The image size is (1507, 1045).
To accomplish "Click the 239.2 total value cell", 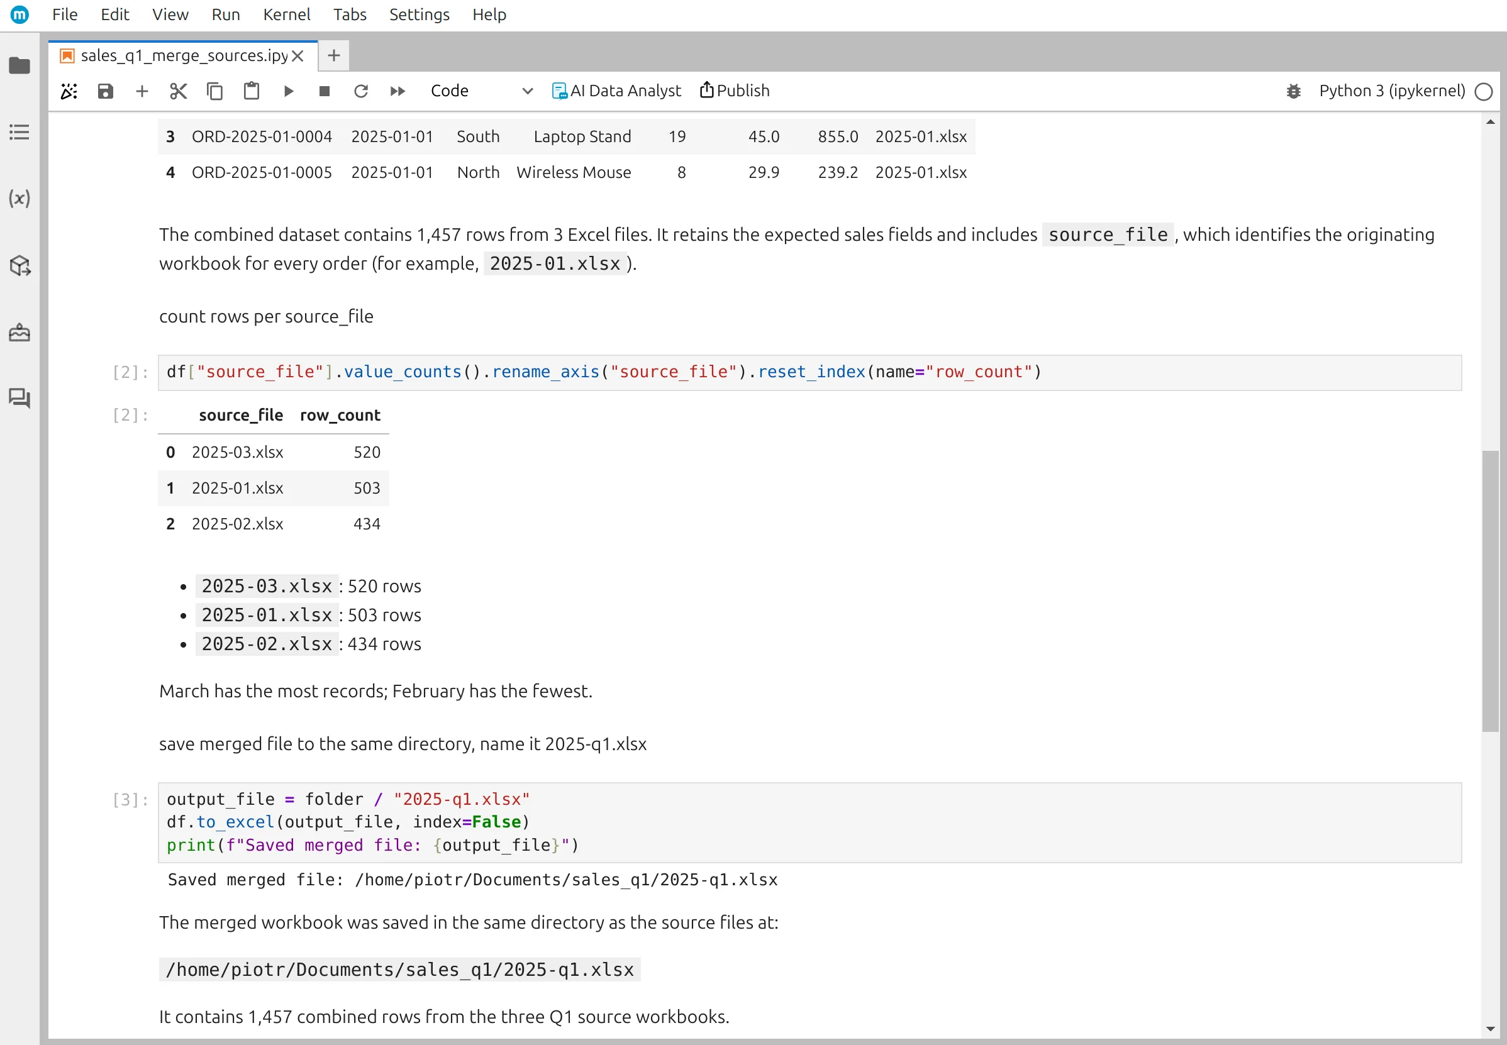I will 838,172.
